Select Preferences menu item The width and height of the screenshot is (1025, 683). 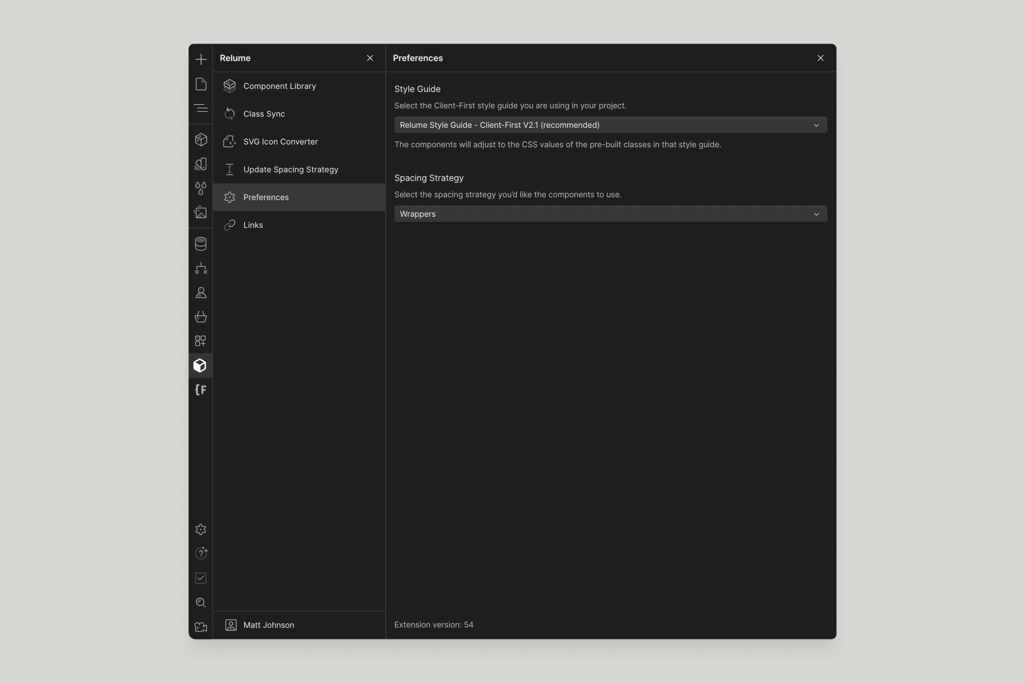pos(299,197)
